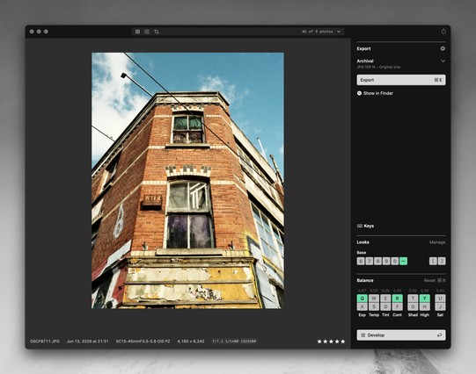
Task: Select base look key 7
Action: pyautogui.click(x=370, y=261)
